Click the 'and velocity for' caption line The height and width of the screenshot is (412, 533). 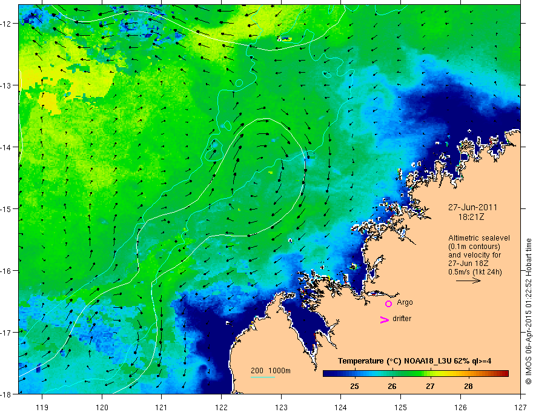click(x=474, y=255)
